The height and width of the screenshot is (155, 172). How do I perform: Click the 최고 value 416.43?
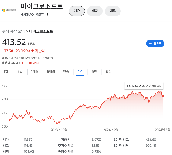[x=28, y=146]
